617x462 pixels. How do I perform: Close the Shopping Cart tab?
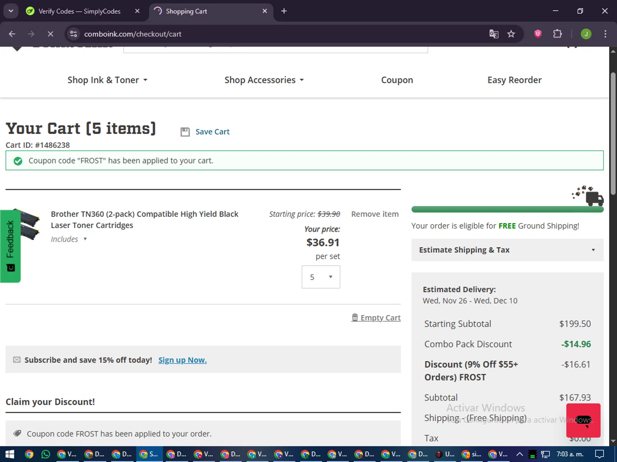point(265,11)
